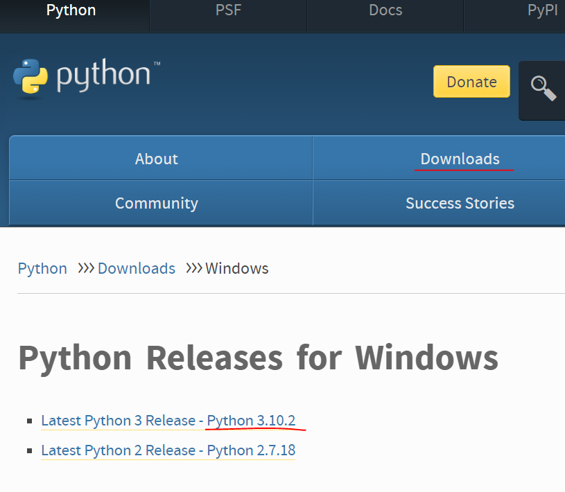Switch to the PSF top tab
The height and width of the screenshot is (492, 565).
tap(228, 11)
